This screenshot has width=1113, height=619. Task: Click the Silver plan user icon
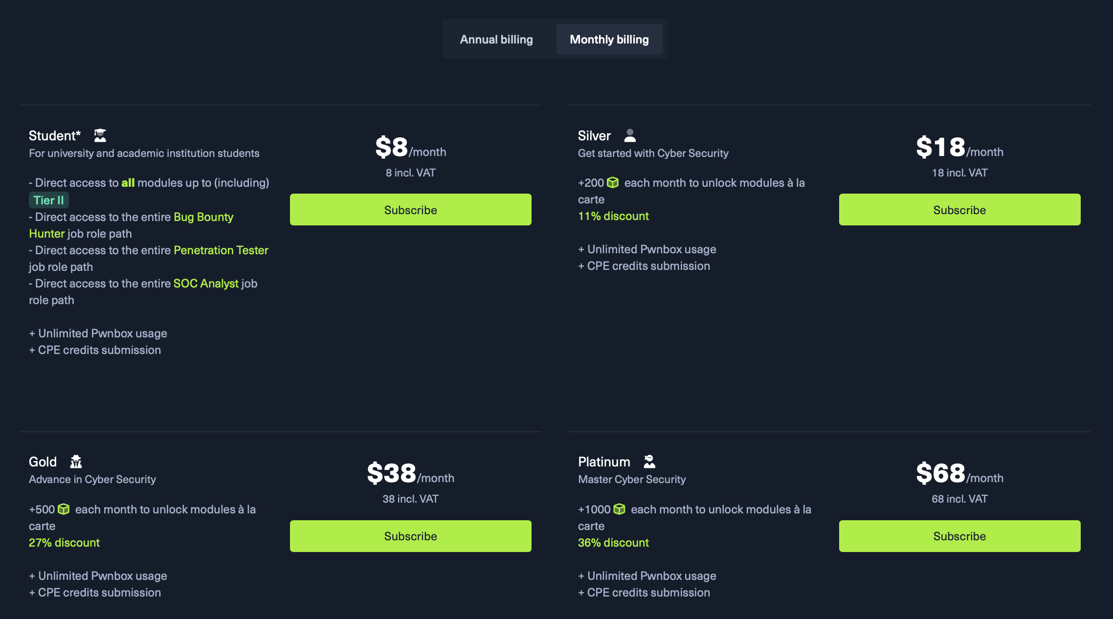tap(630, 135)
